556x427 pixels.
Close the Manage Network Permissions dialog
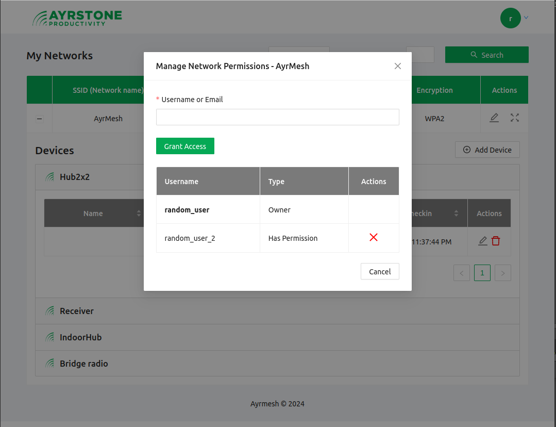pos(397,66)
